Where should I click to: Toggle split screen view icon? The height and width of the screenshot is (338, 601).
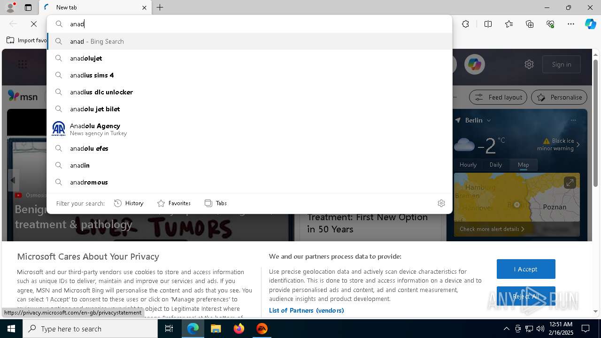tap(488, 24)
